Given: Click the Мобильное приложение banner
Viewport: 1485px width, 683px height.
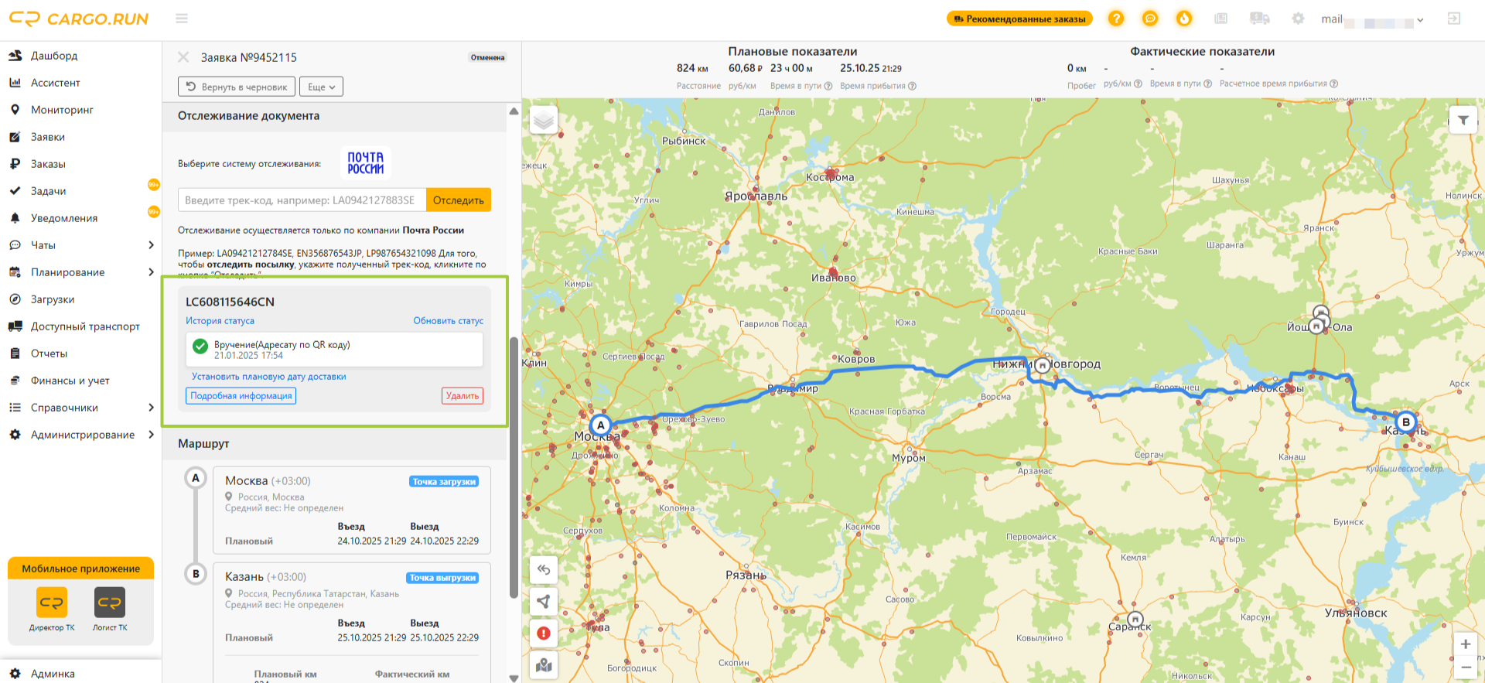Looking at the screenshot, I should pos(80,569).
